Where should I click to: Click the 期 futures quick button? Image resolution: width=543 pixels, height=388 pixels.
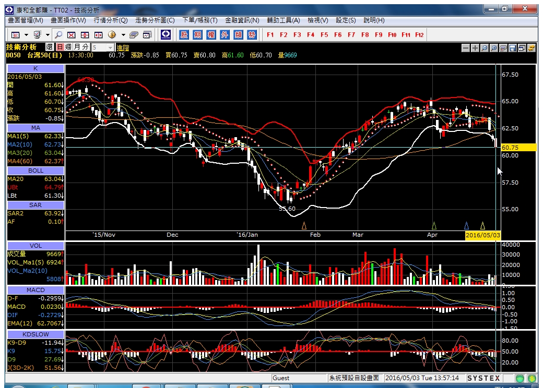197,34
